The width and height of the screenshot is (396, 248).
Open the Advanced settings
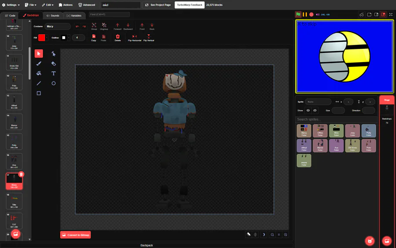[87, 5]
